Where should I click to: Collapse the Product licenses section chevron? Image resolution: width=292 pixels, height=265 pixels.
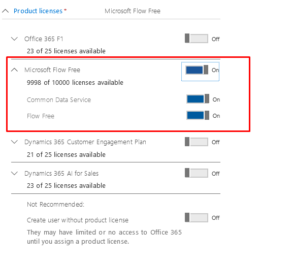[6, 11]
